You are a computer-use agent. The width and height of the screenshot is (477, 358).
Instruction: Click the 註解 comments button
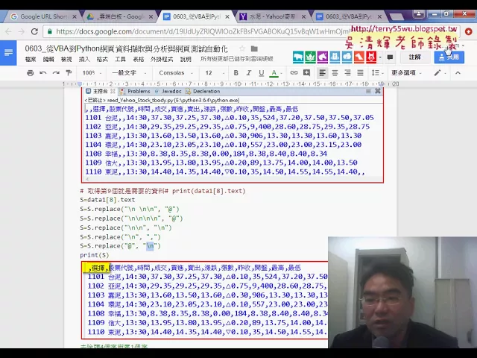(414, 57)
